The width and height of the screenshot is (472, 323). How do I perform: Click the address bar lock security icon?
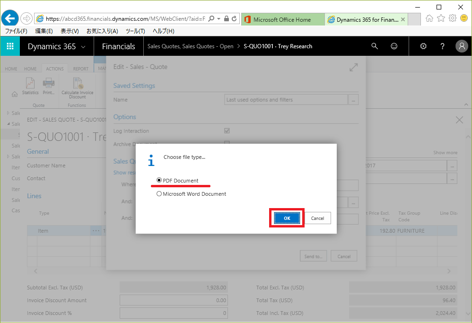click(x=227, y=18)
